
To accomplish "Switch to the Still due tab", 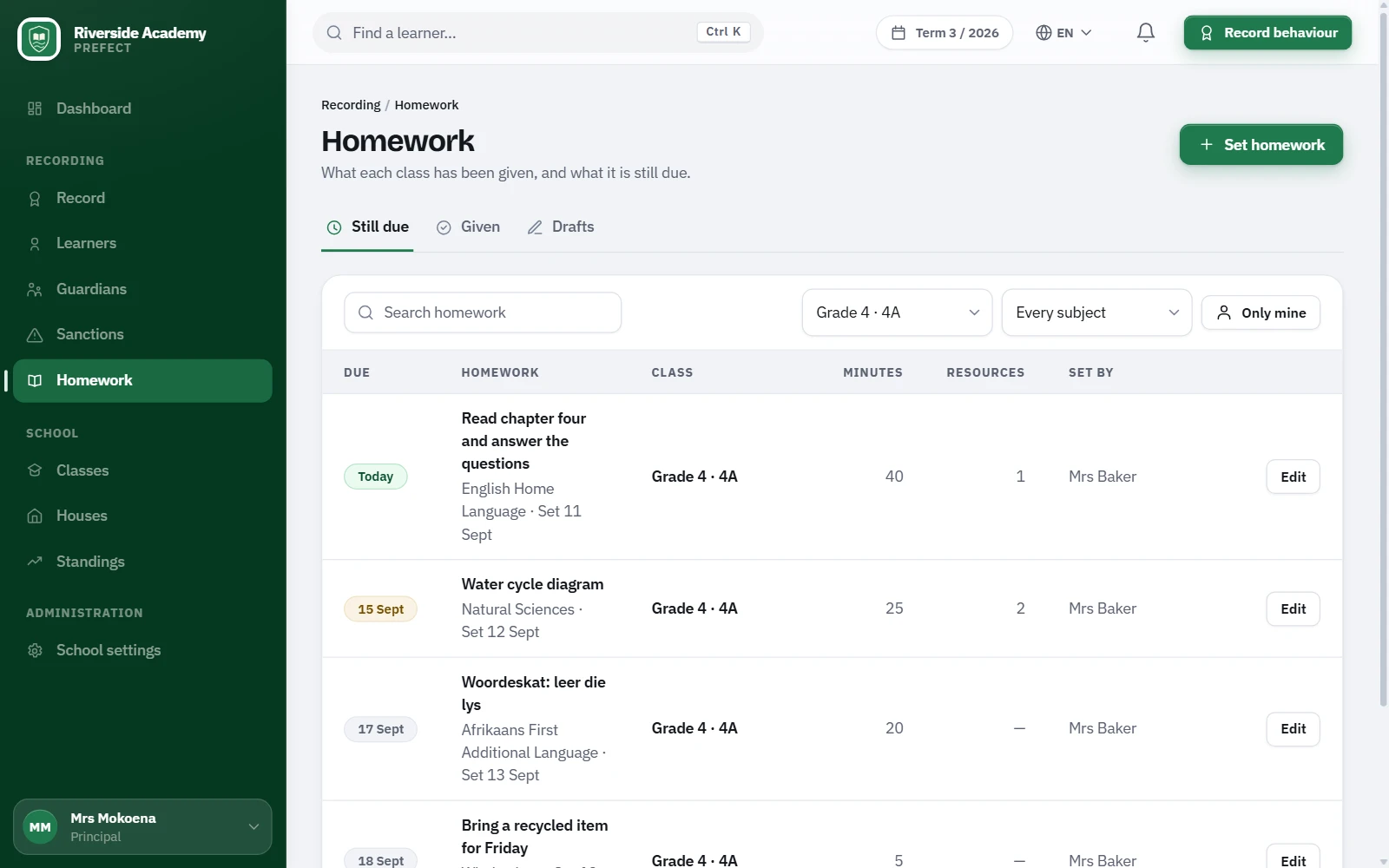I will (367, 227).
